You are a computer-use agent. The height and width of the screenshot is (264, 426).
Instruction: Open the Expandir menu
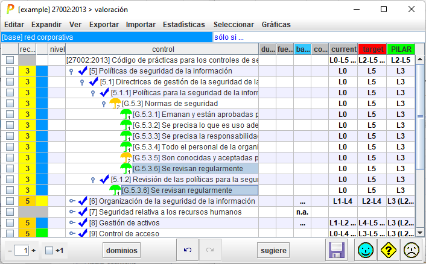pyautogui.click(x=46, y=25)
